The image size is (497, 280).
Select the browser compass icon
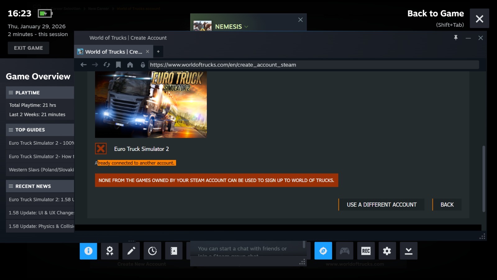coord(323,251)
